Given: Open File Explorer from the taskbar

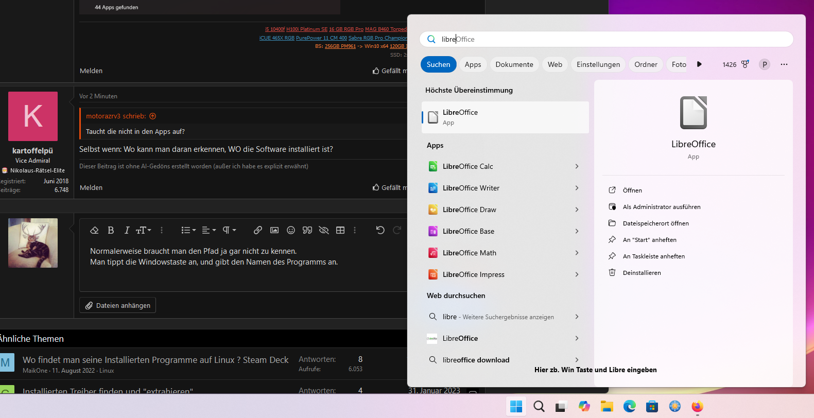Looking at the screenshot, I should click(x=607, y=406).
